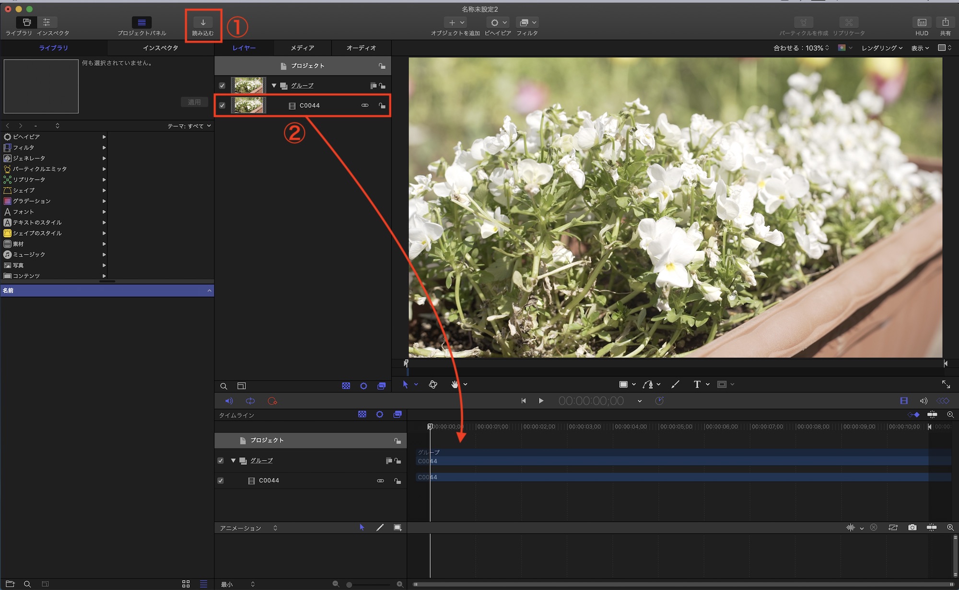
Task: Uncheck the C0044 layer checkbox
Action: (x=222, y=105)
